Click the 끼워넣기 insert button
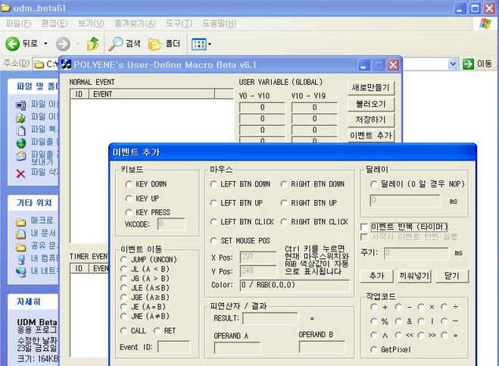Image resolution: width=499 pixels, height=366 pixels. (x=414, y=276)
